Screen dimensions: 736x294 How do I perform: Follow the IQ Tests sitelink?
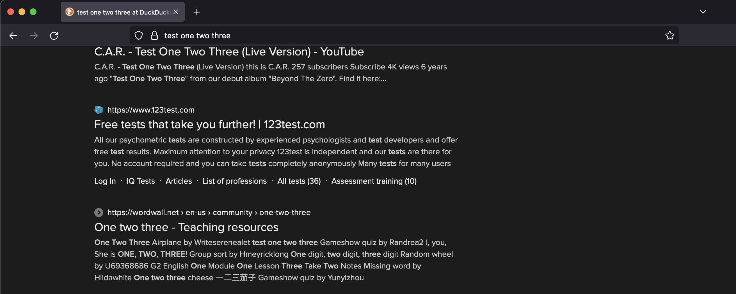141,181
